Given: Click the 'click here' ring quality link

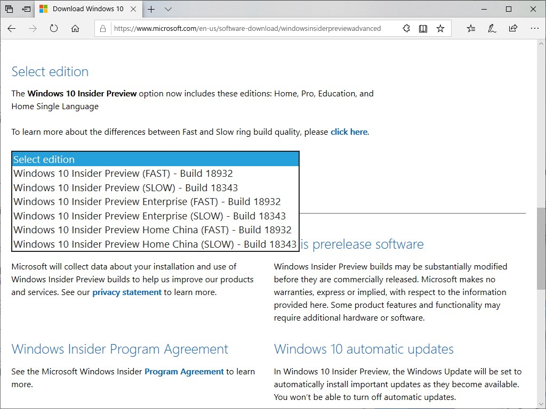Looking at the screenshot, I should (x=349, y=132).
